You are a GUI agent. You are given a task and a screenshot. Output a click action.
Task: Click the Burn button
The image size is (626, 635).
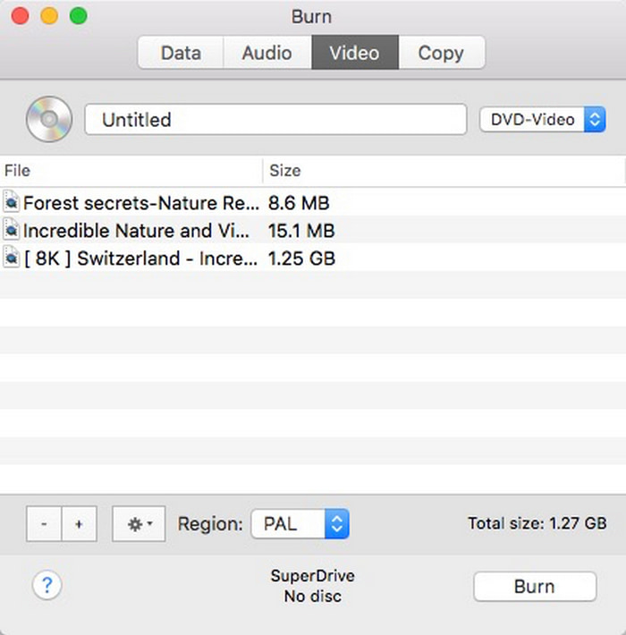(534, 587)
